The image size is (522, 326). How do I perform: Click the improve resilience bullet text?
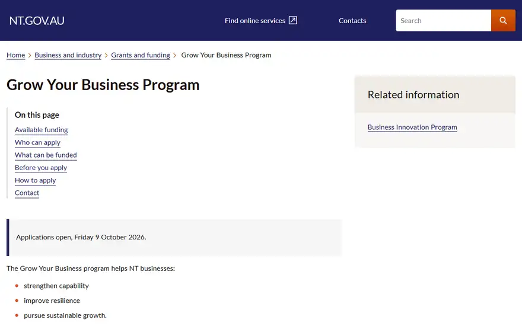52,301
